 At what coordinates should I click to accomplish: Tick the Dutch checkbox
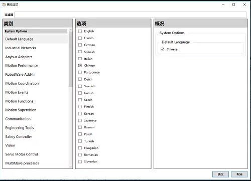point(80,79)
